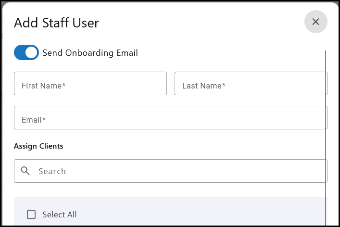Click the Assign Clients search box
This screenshot has height=227, width=340.
click(178, 171)
